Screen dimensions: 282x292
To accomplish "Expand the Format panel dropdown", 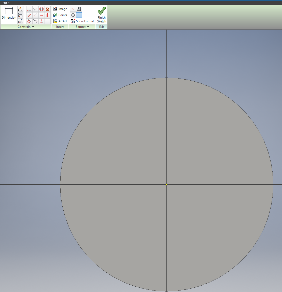I will (88, 27).
